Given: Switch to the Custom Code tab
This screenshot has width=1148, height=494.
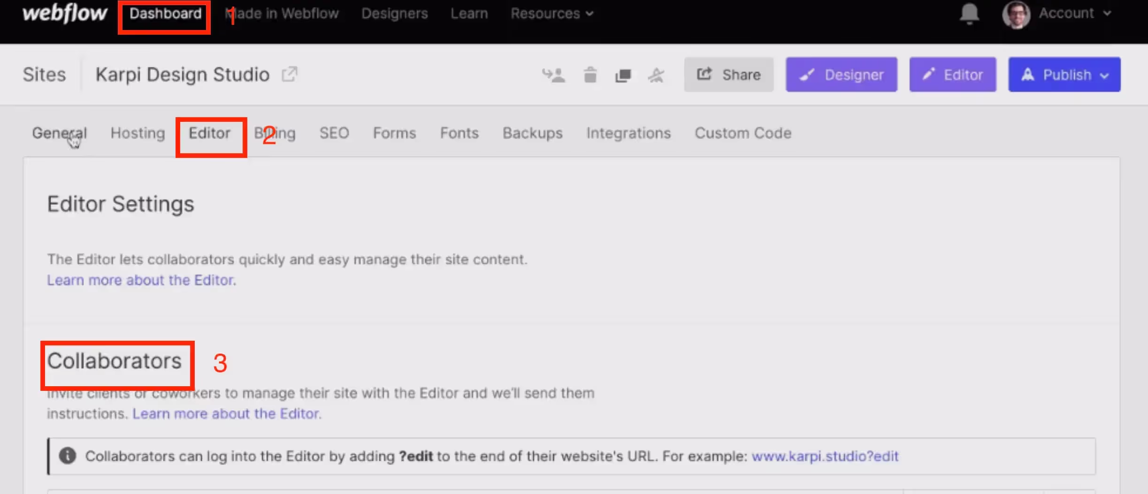Looking at the screenshot, I should [x=743, y=133].
